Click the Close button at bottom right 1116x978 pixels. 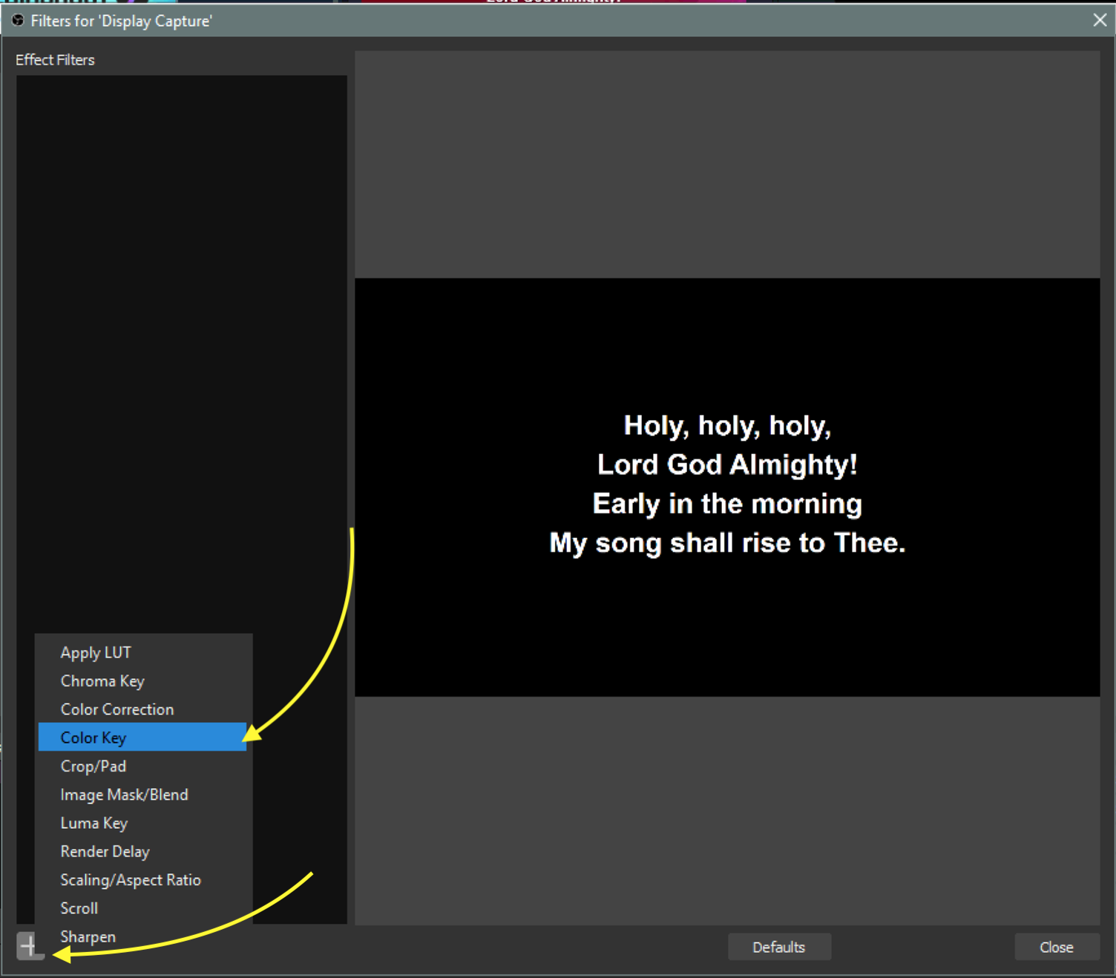[x=1056, y=947]
